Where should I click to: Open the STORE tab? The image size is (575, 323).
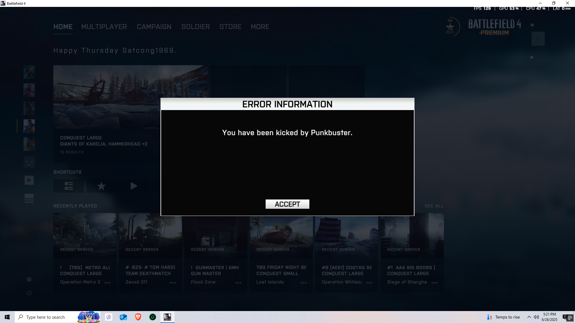tap(230, 27)
